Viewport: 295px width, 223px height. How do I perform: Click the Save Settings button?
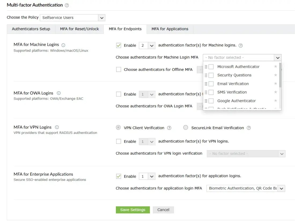[x=133, y=210]
